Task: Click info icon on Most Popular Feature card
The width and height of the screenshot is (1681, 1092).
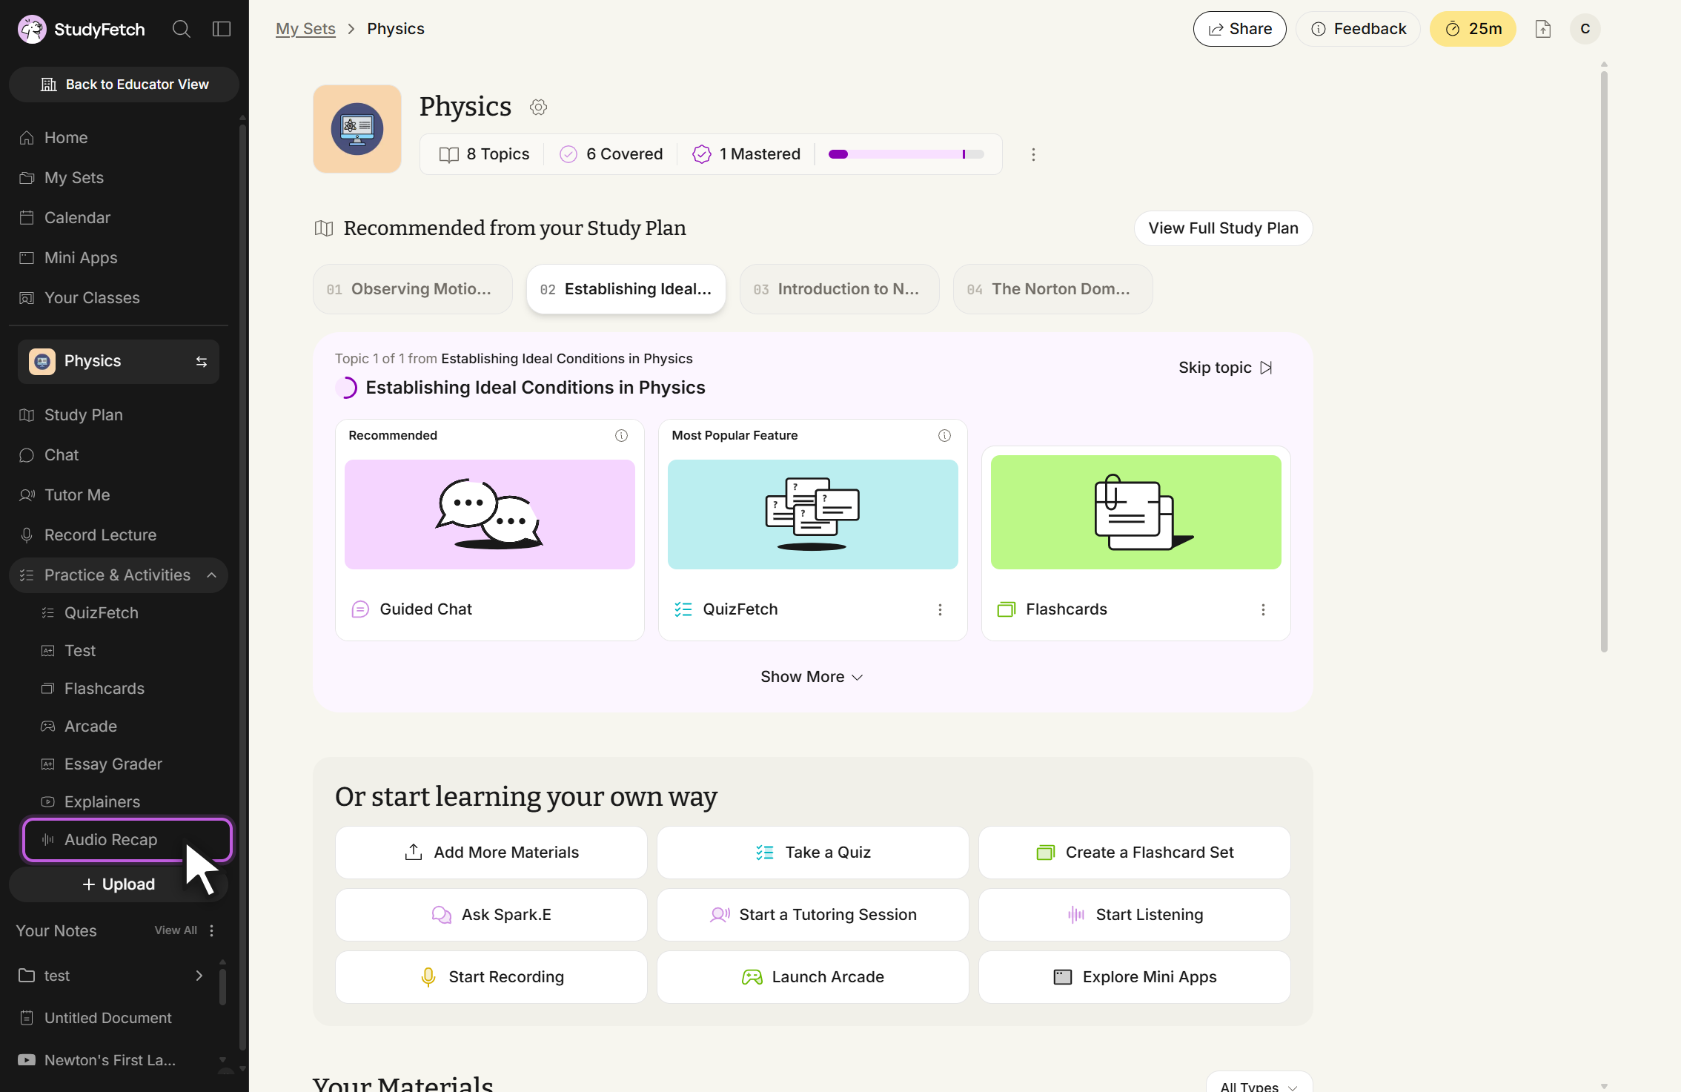Action: pos(944,435)
